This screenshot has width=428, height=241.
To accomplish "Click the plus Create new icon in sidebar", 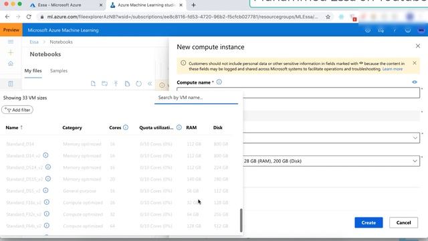I will click(x=11, y=52).
